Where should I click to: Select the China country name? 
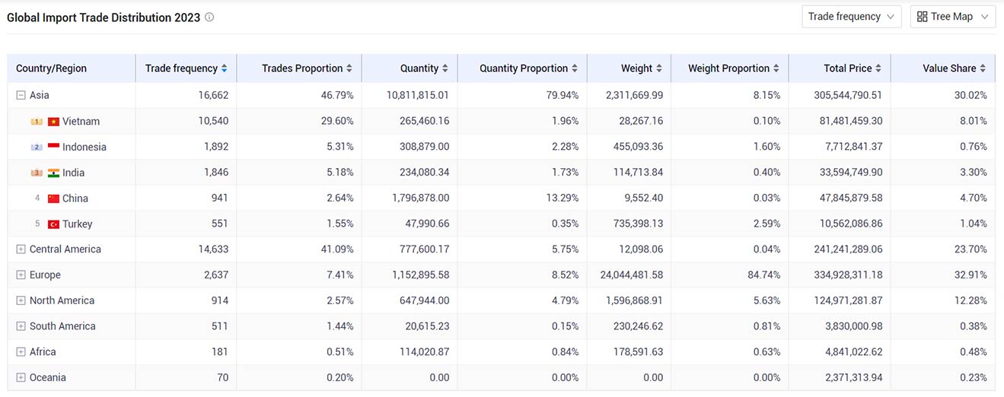[75, 198]
